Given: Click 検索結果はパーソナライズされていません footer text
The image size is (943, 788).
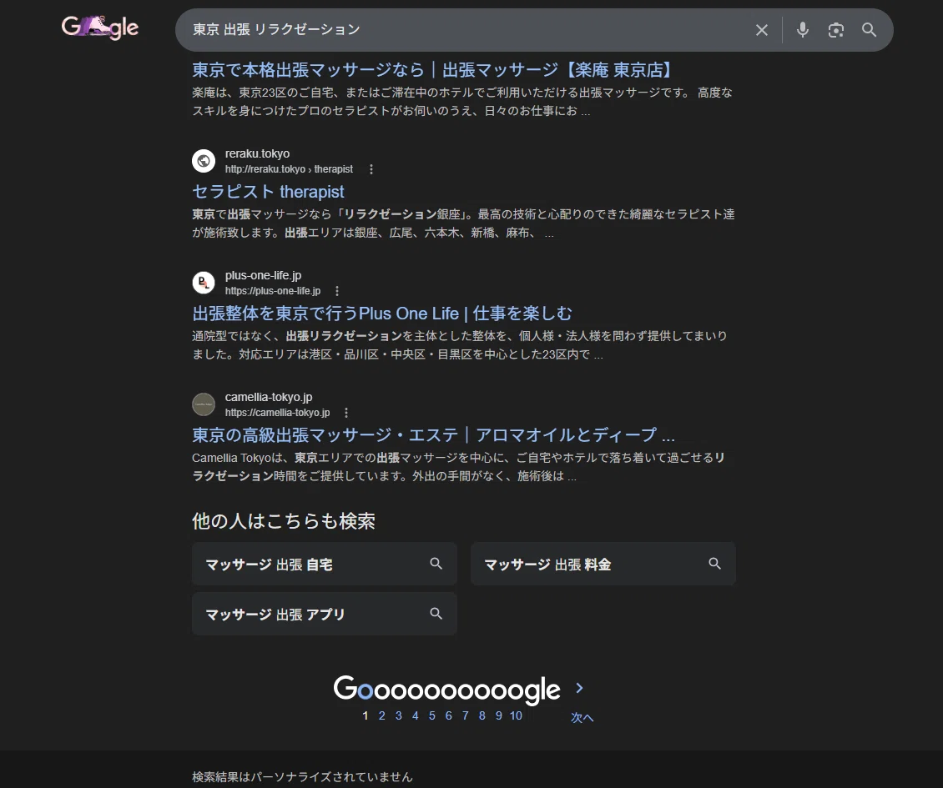Looking at the screenshot, I should pos(302,777).
